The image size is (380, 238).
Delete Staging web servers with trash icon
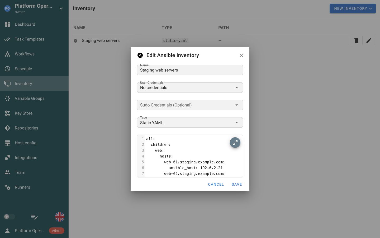(356, 40)
